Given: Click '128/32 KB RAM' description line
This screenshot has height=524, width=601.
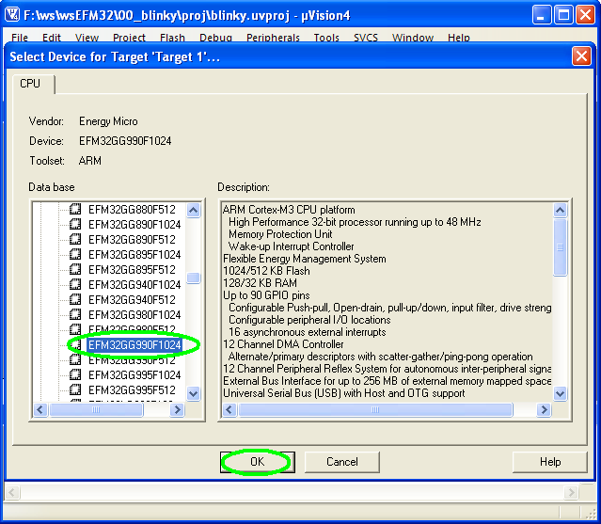Looking at the screenshot, I should (260, 283).
